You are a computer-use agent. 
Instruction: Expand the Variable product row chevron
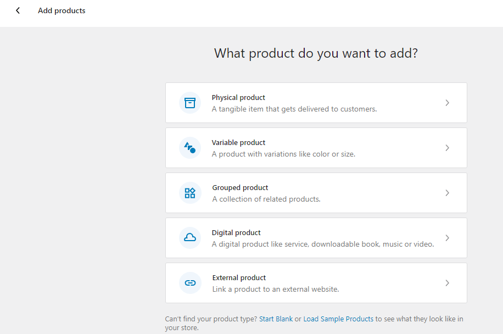point(447,148)
